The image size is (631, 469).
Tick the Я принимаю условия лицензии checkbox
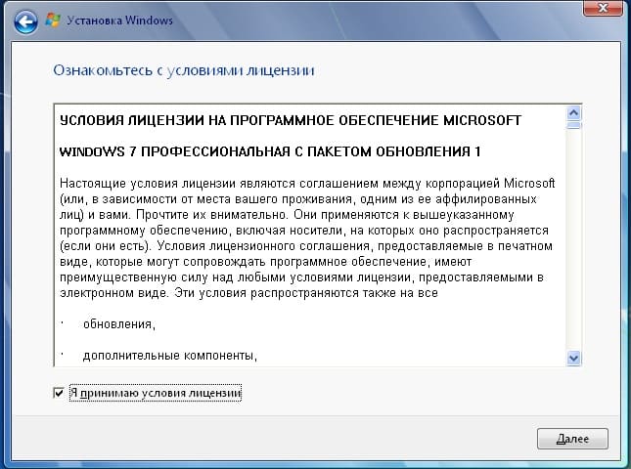[59, 393]
